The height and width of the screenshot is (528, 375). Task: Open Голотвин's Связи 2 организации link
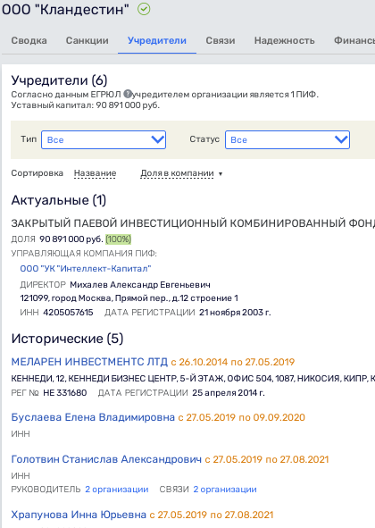click(x=225, y=490)
